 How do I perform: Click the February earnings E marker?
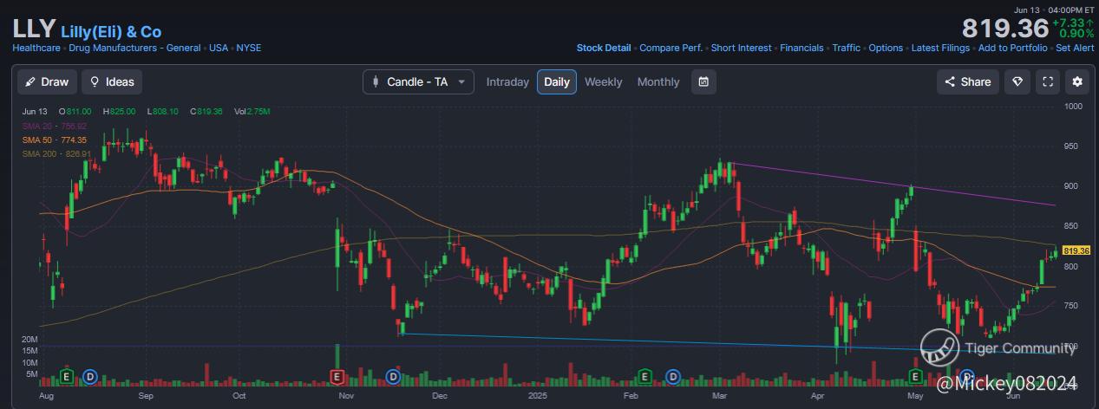tap(644, 376)
